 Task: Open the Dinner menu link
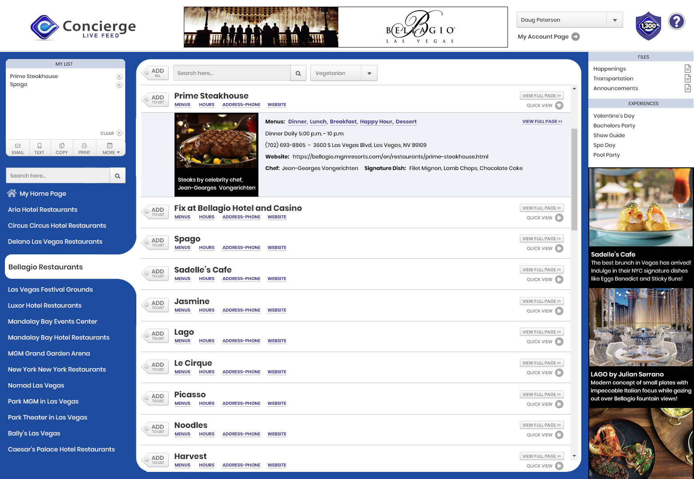click(297, 122)
